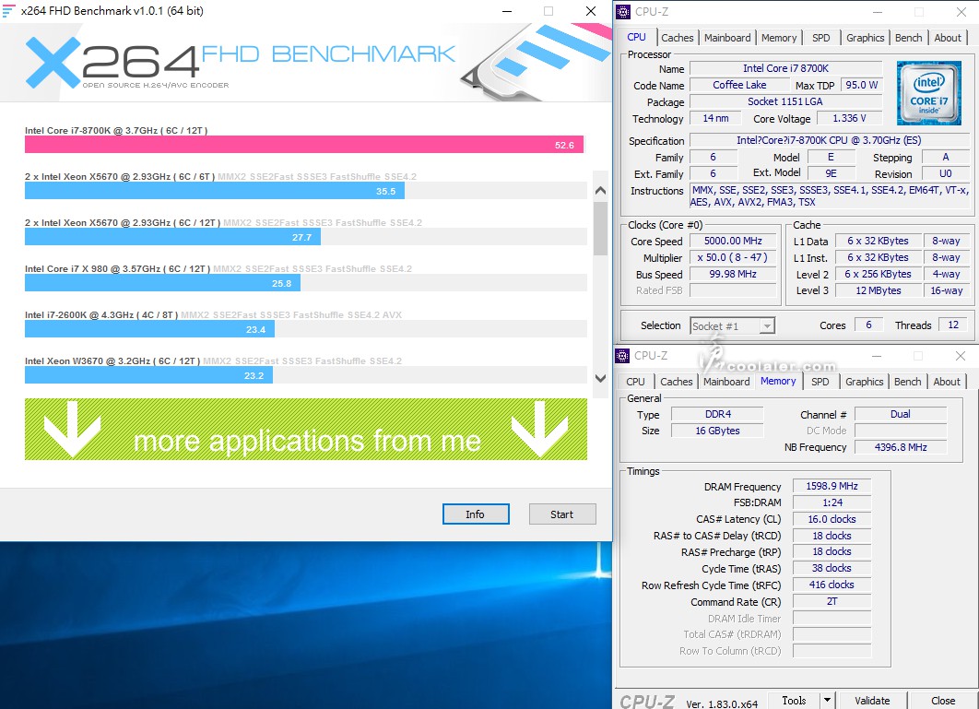Open Bench tab in the top CPU-Z window
This screenshot has width=979, height=709.
(x=908, y=38)
